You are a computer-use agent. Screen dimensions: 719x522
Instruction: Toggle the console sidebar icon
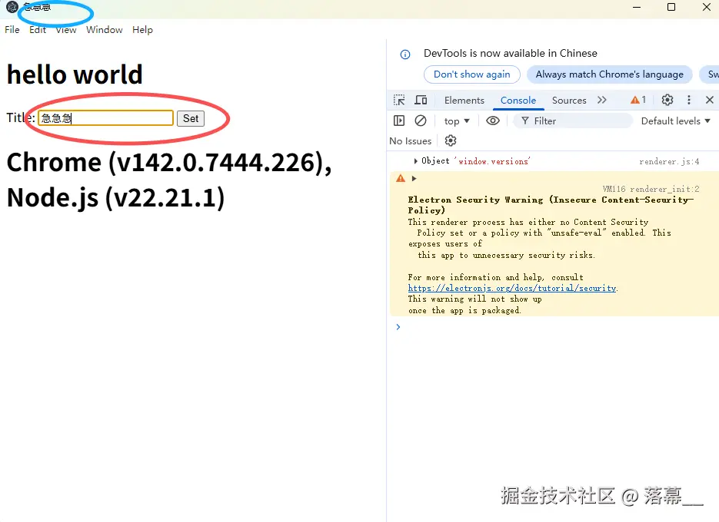[399, 121]
